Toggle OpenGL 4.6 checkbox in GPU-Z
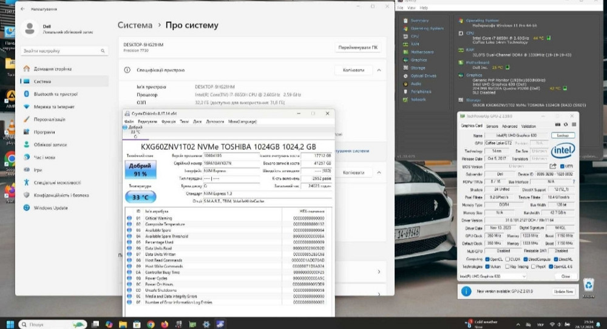Viewport: 607px width, 329px height. coord(551,266)
